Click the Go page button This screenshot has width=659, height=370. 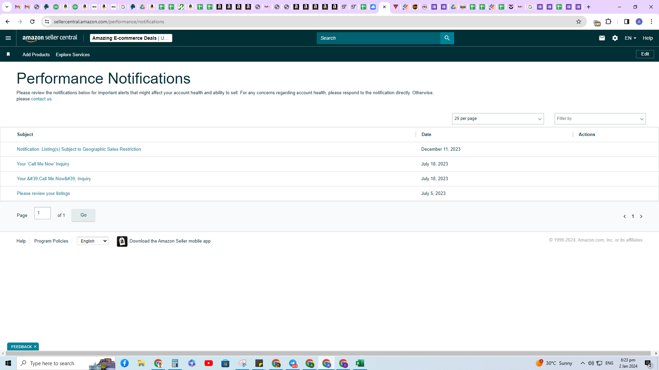[x=83, y=215]
